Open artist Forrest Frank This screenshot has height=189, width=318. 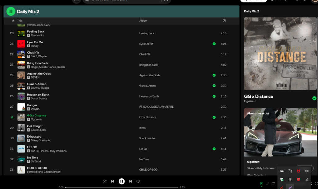pyautogui.click(x=34, y=172)
